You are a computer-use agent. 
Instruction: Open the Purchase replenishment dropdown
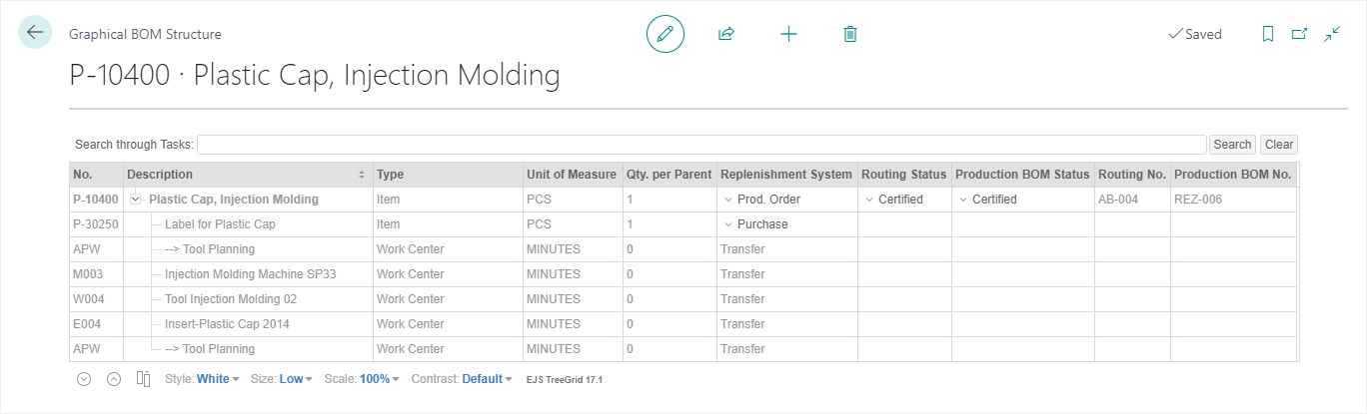(x=727, y=224)
